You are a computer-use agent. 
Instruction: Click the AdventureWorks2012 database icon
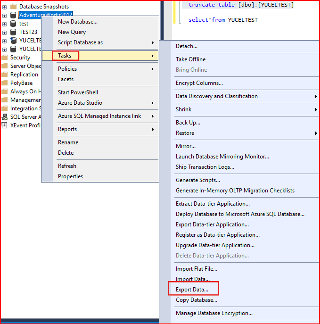13,15
